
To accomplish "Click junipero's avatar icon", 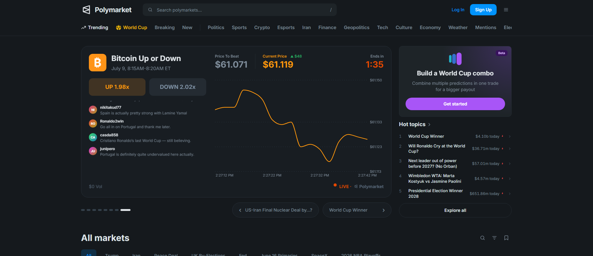I will pos(93,151).
